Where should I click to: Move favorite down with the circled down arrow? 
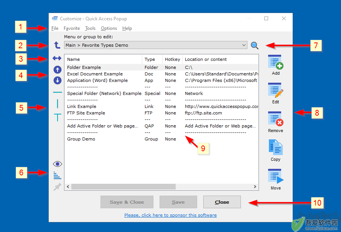click(58, 80)
